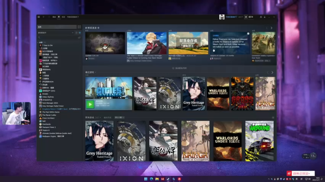
Task: Click Brotato link under update news
Action: pyautogui.click(x=91, y=58)
